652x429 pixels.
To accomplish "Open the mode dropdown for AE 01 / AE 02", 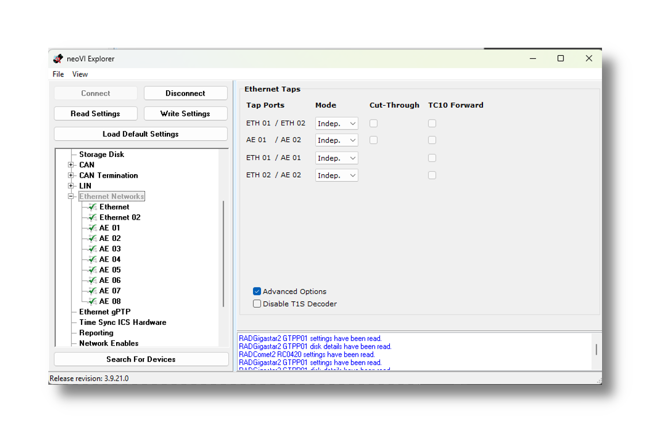I will tap(336, 140).
